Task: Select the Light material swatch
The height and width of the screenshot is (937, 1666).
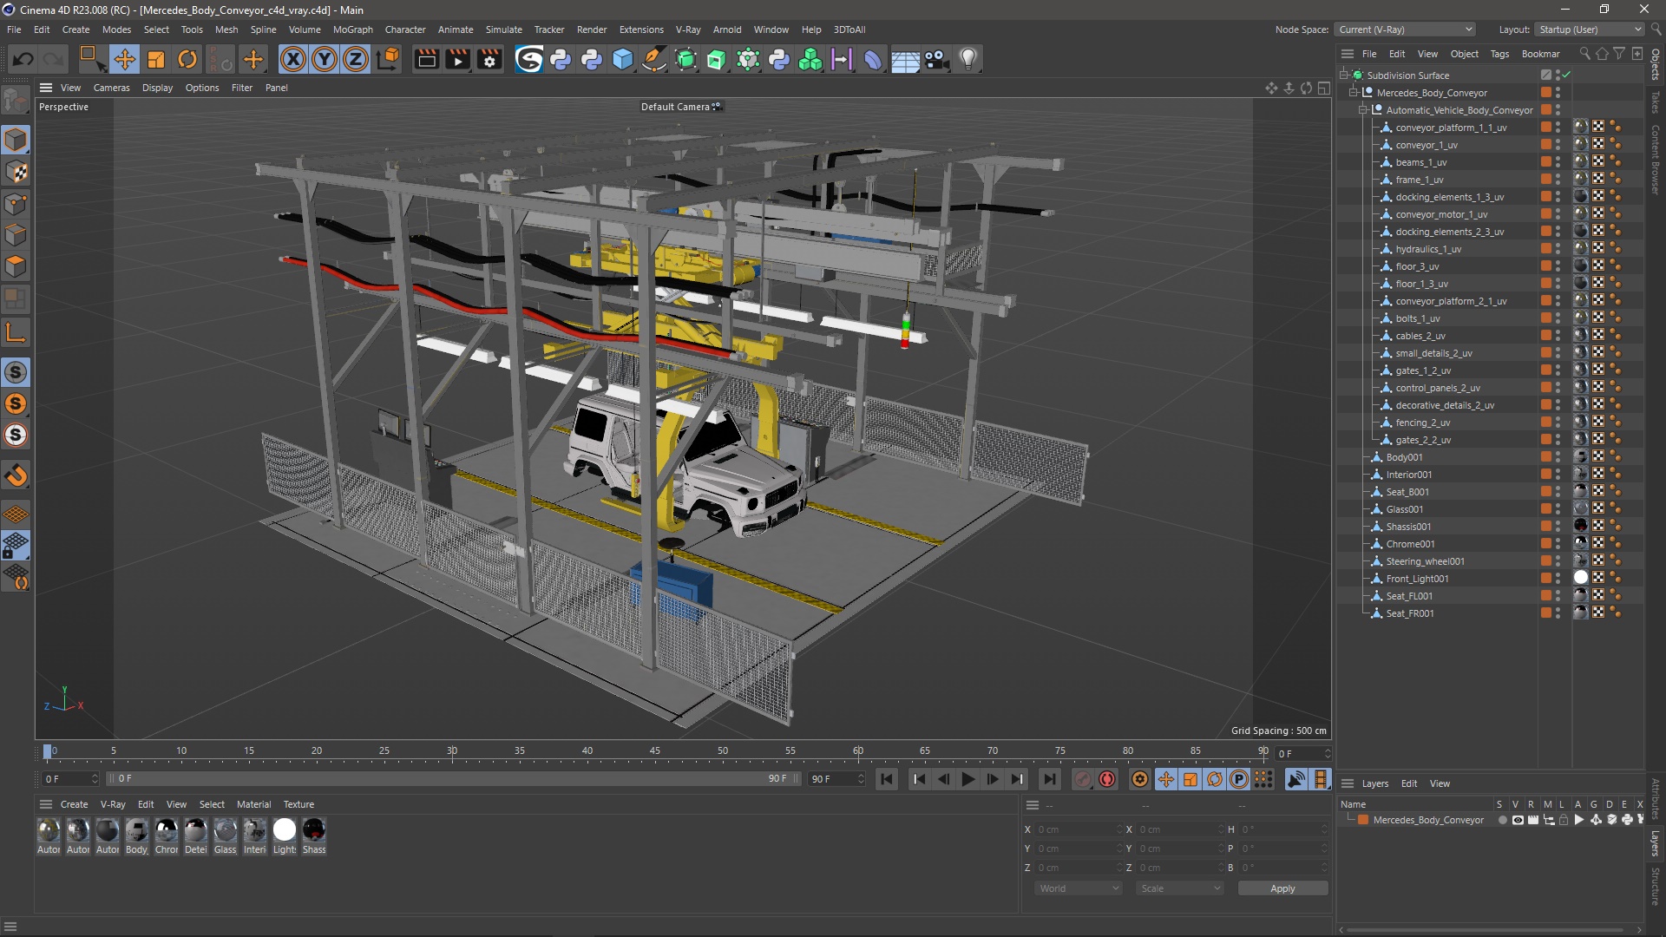Action: point(285,830)
